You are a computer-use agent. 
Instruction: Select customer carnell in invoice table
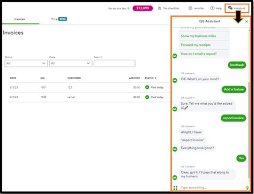point(71,97)
